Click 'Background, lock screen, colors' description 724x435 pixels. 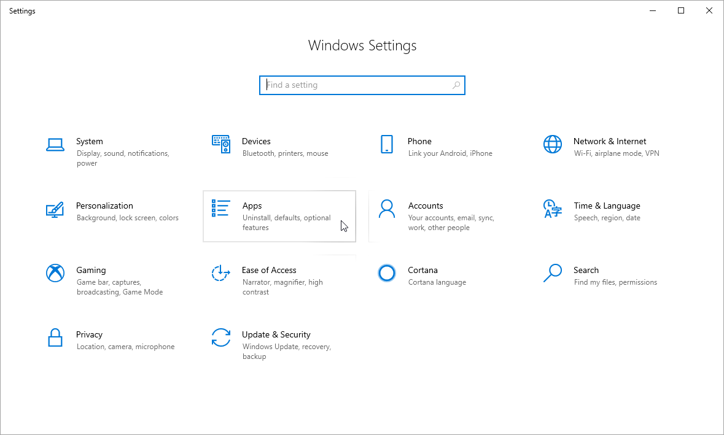point(128,218)
